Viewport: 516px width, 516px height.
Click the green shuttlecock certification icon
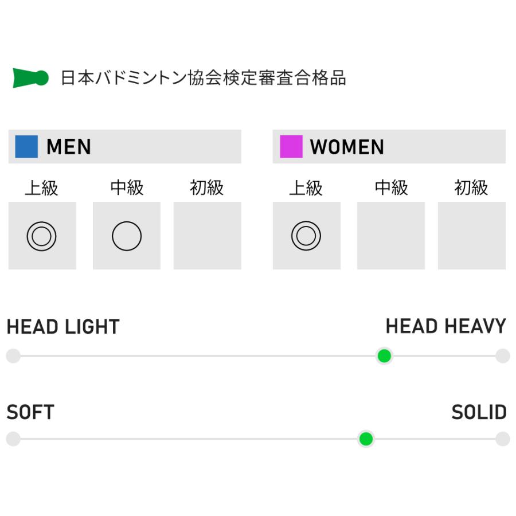pyautogui.click(x=30, y=78)
